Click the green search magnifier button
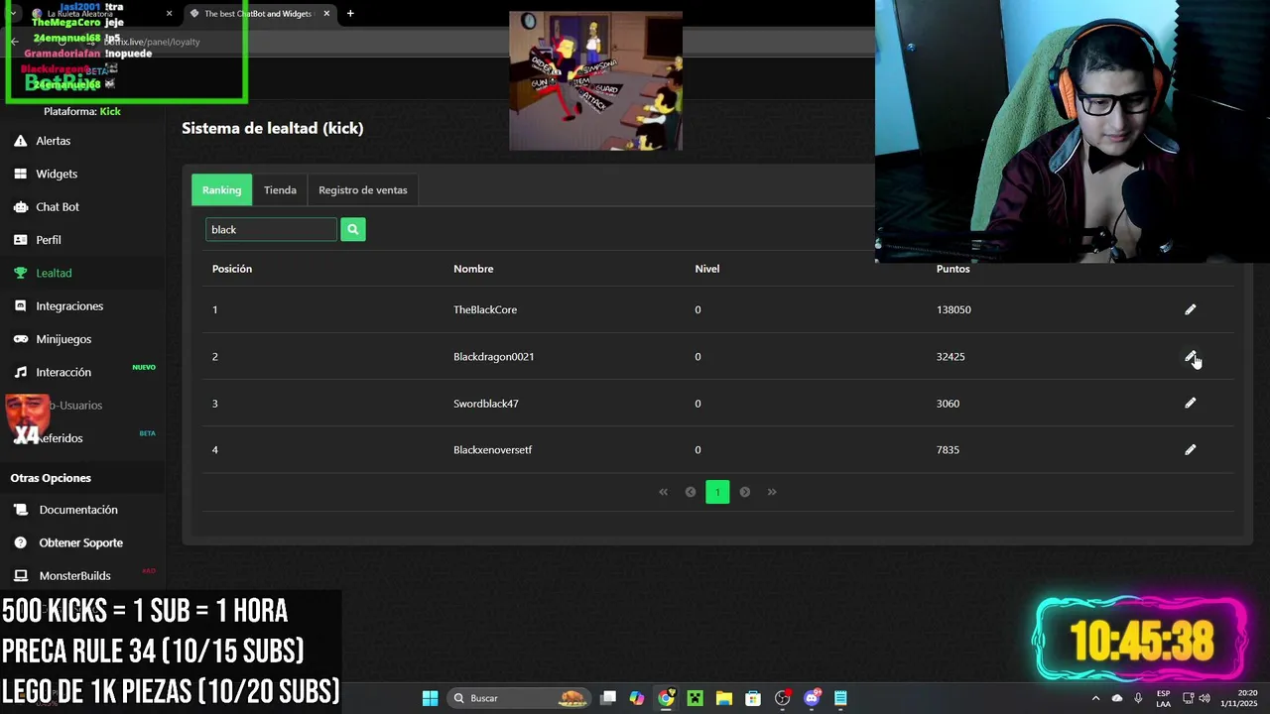This screenshot has width=1270, height=714. point(352,229)
